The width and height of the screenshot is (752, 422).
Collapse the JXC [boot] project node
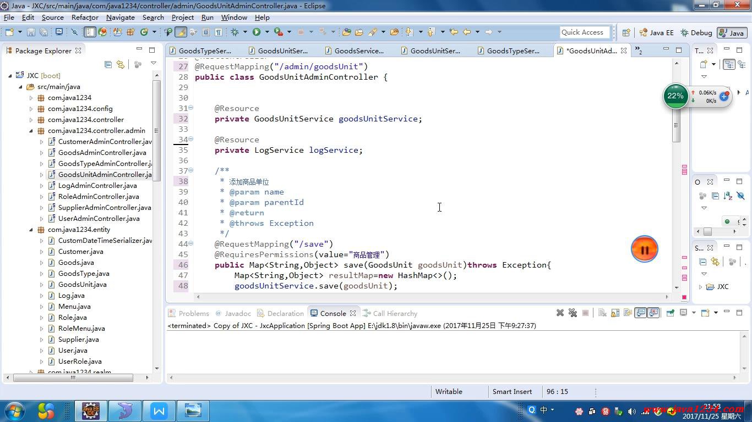coord(10,76)
